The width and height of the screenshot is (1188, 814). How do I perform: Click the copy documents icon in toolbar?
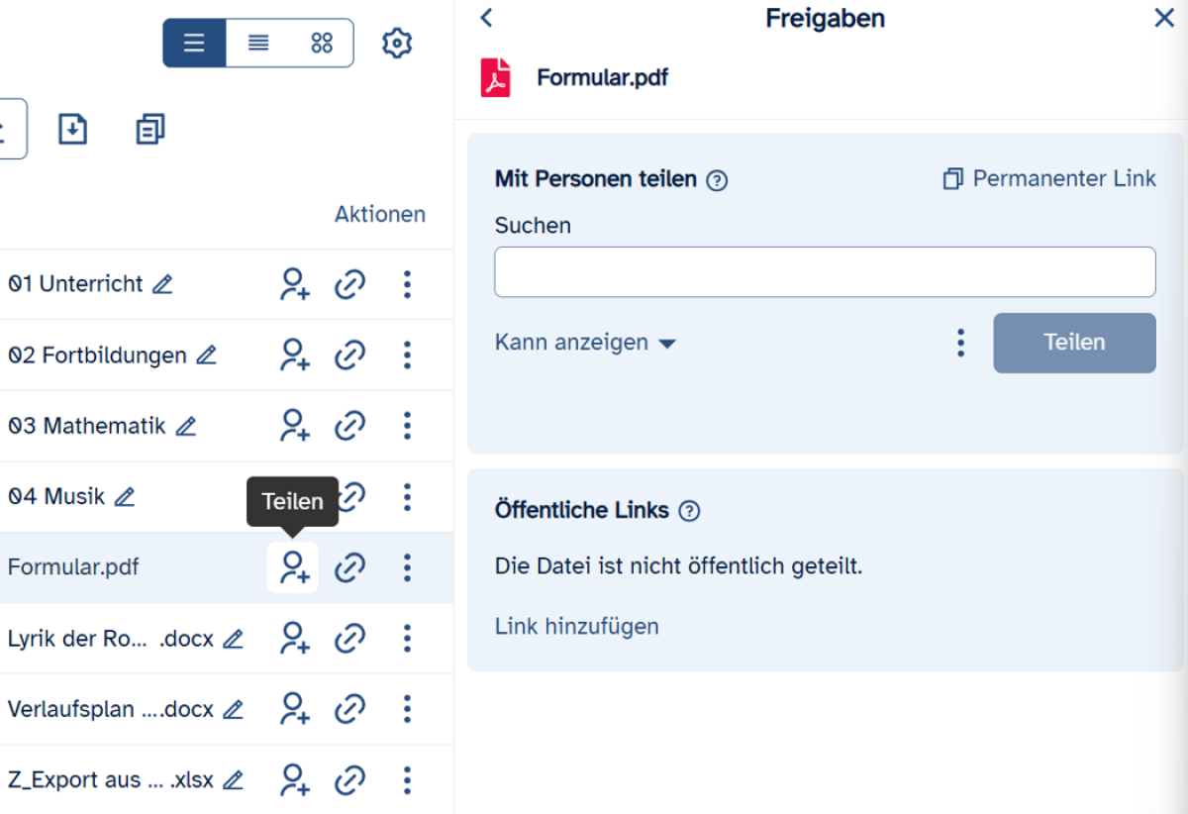pyautogui.click(x=150, y=129)
